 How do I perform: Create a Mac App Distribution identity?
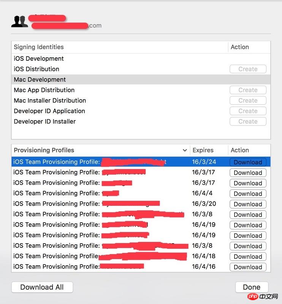[x=248, y=90]
